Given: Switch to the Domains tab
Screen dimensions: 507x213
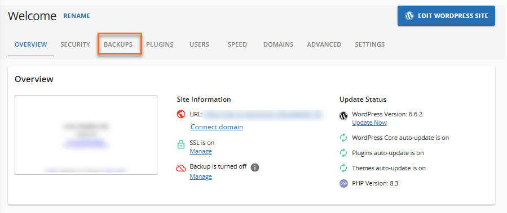Looking at the screenshot, I should (x=279, y=44).
